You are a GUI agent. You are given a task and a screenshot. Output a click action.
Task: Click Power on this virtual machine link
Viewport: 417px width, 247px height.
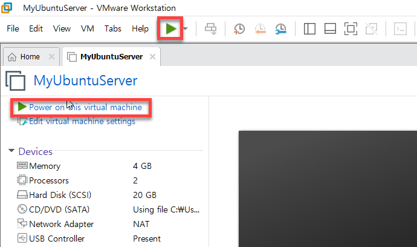click(85, 107)
